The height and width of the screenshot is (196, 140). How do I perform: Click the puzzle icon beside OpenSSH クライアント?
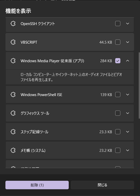tap(13, 23)
